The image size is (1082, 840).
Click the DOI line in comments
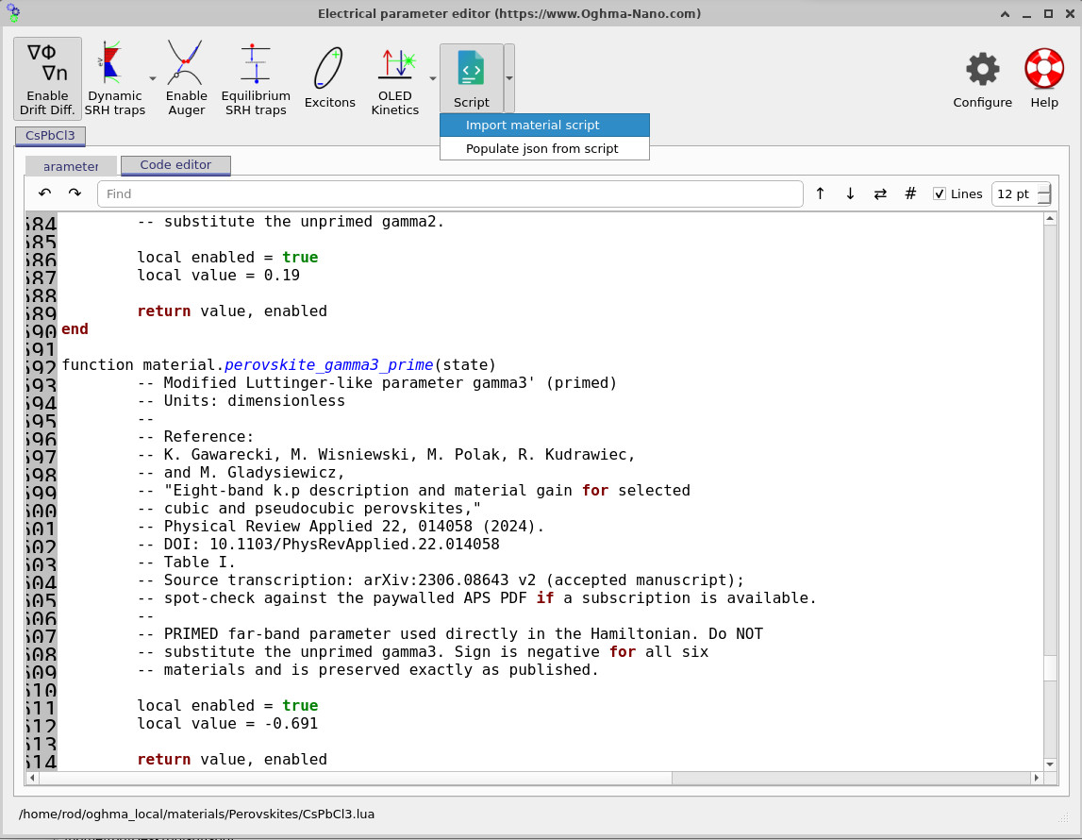(x=318, y=544)
